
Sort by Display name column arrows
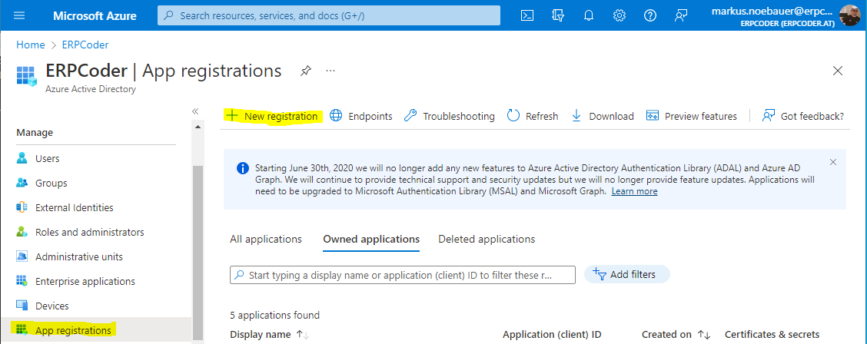(x=302, y=335)
